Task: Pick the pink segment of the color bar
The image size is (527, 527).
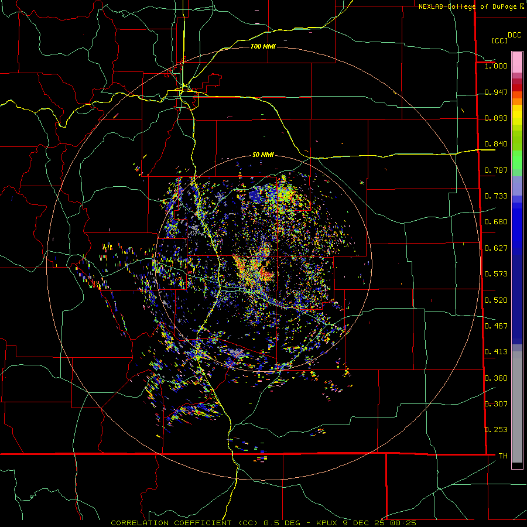Action: 517,63
